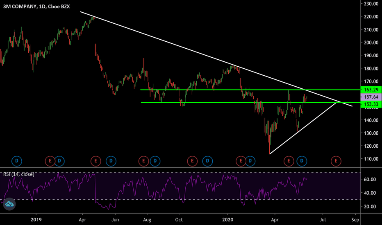Click the TradingView cloud logo icon
This screenshot has height=225, width=382.
(x=9, y=204)
